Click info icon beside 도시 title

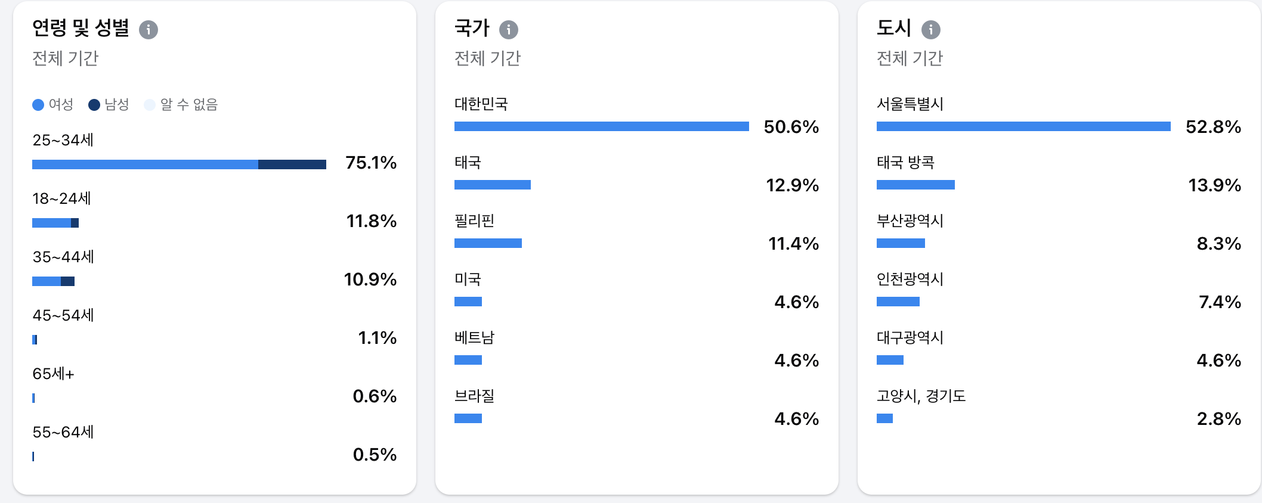[x=931, y=30]
